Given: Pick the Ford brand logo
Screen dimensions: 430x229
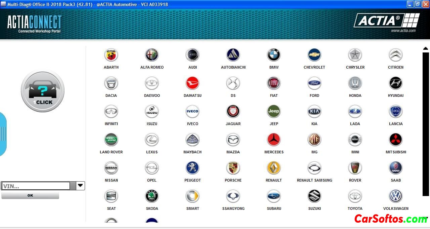Looking at the screenshot, I should [314, 83].
